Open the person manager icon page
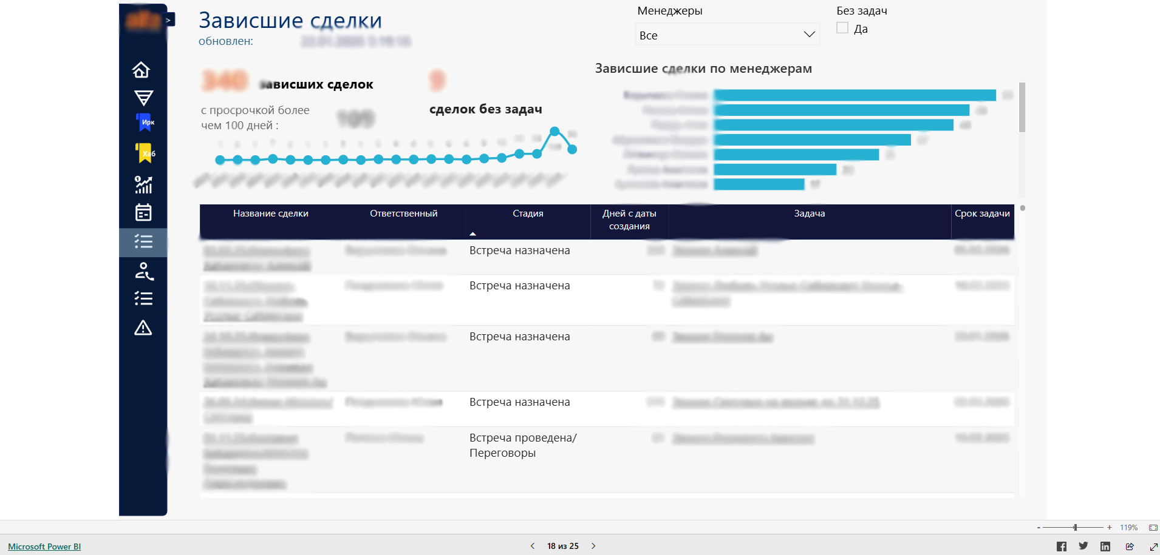Image resolution: width=1160 pixels, height=555 pixels. coord(143,271)
